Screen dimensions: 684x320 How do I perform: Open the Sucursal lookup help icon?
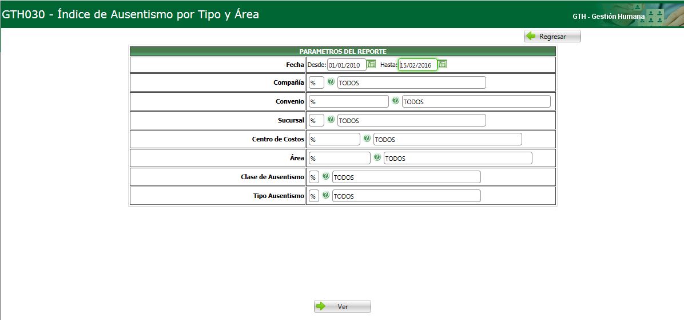pyautogui.click(x=331, y=119)
